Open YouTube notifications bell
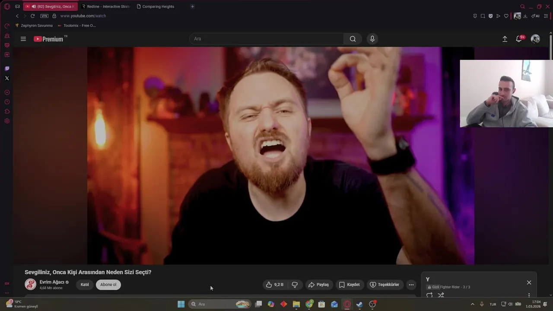Viewport: 553px width, 311px height. (x=519, y=39)
